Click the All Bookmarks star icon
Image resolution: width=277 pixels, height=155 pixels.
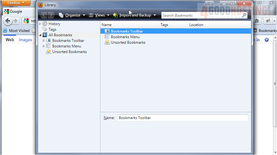click(45, 35)
